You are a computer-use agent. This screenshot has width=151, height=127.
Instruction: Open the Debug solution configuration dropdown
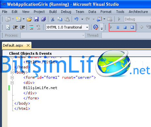[137, 19]
